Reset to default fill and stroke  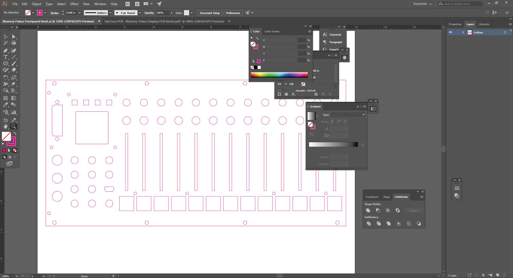click(3, 144)
